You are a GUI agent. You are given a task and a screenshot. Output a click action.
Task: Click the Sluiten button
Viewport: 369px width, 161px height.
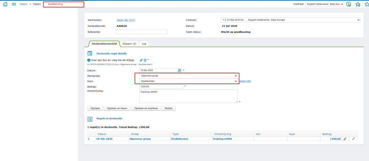tap(169, 108)
